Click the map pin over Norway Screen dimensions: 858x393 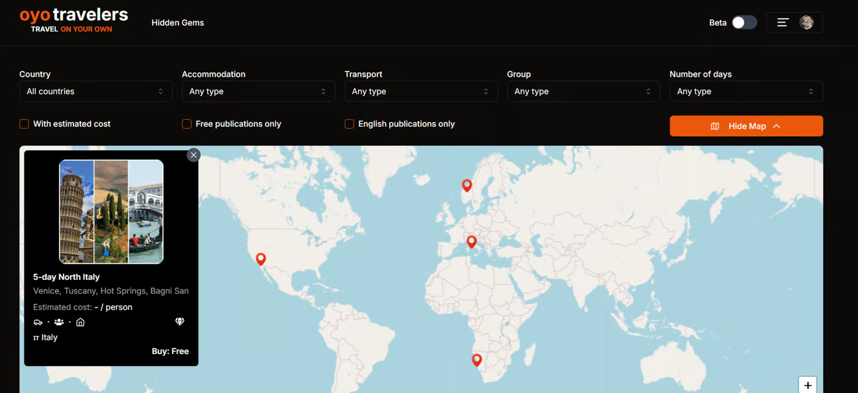pos(467,185)
